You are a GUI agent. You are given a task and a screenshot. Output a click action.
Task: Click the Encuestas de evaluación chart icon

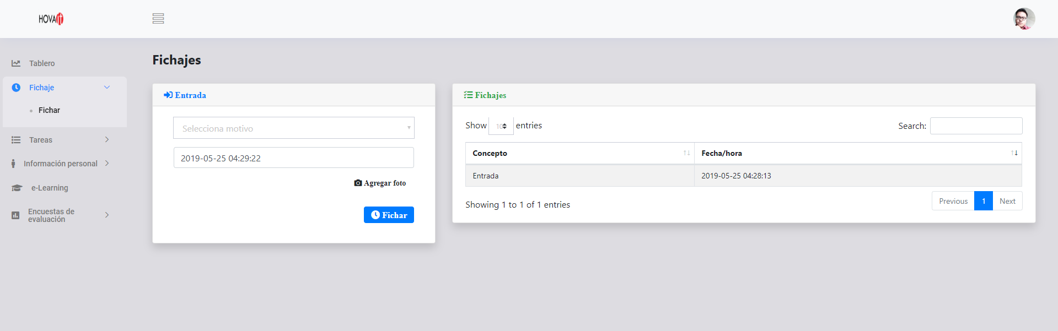pyautogui.click(x=15, y=215)
